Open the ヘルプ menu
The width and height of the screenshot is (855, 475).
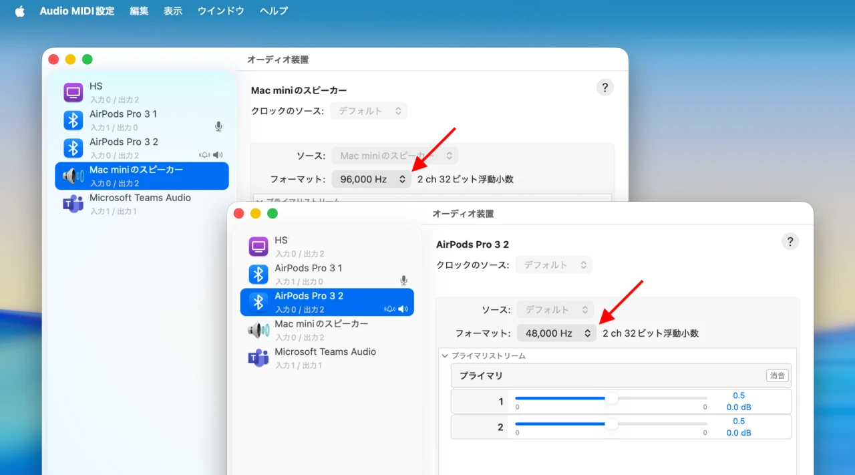(273, 10)
